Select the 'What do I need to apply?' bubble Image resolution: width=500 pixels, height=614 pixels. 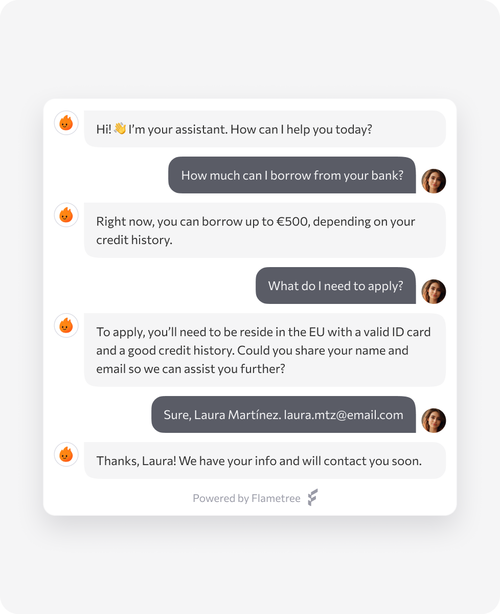[335, 286]
